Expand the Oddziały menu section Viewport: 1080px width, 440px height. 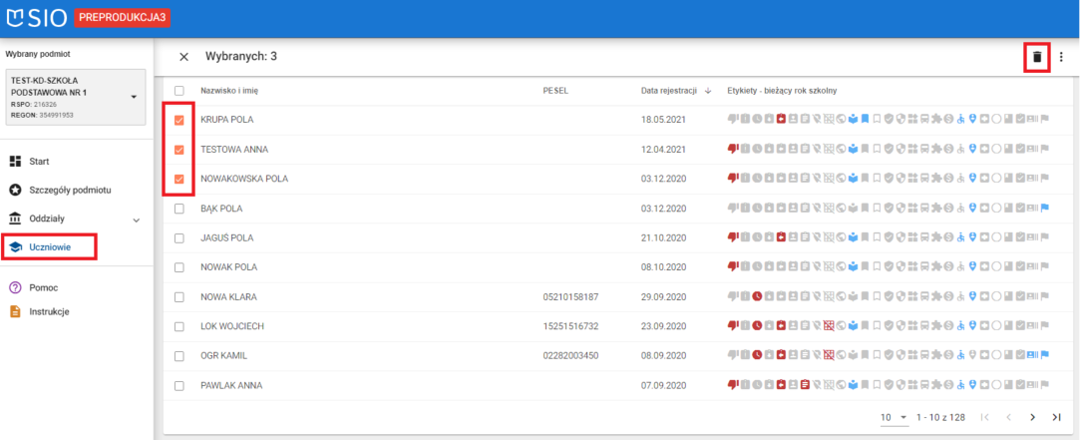click(x=136, y=220)
